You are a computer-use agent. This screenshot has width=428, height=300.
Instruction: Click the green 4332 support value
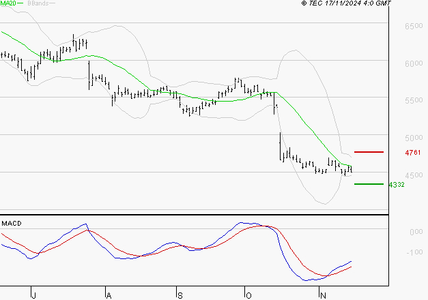(x=397, y=185)
